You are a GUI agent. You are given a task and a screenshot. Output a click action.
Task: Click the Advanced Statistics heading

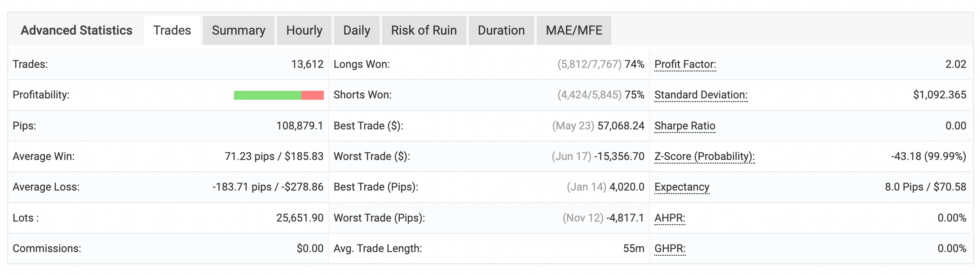(76, 31)
